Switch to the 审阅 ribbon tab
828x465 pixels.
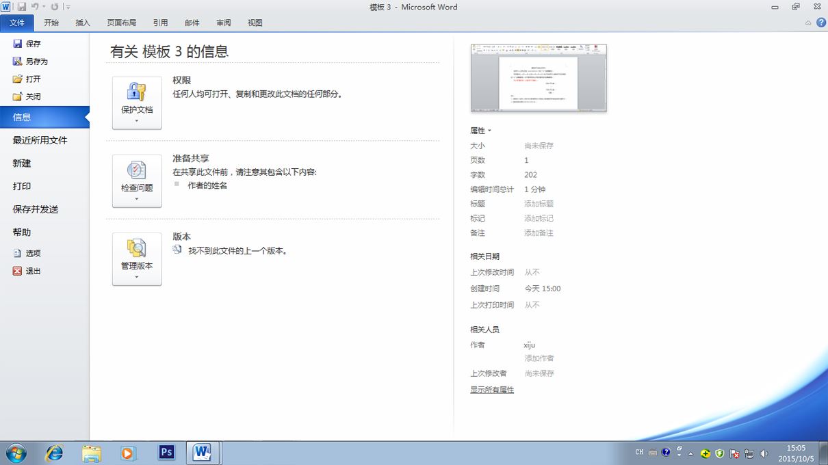224,23
